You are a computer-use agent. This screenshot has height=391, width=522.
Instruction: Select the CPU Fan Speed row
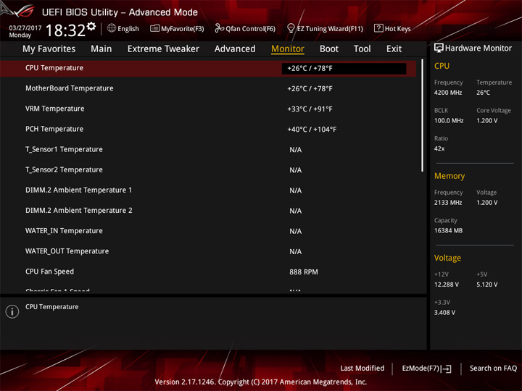pyautogui.click(x=208, y=272)
